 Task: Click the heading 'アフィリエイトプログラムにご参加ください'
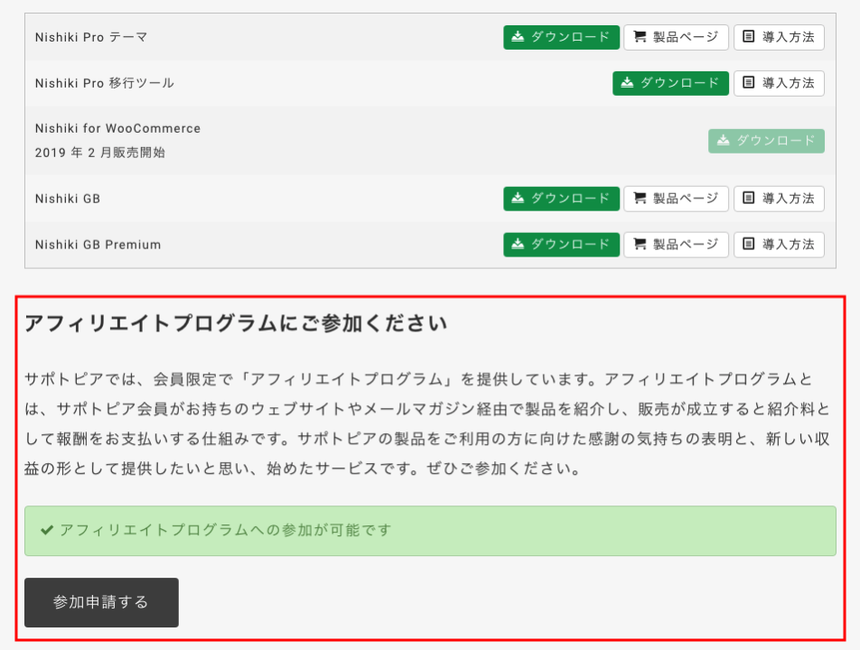236,323
